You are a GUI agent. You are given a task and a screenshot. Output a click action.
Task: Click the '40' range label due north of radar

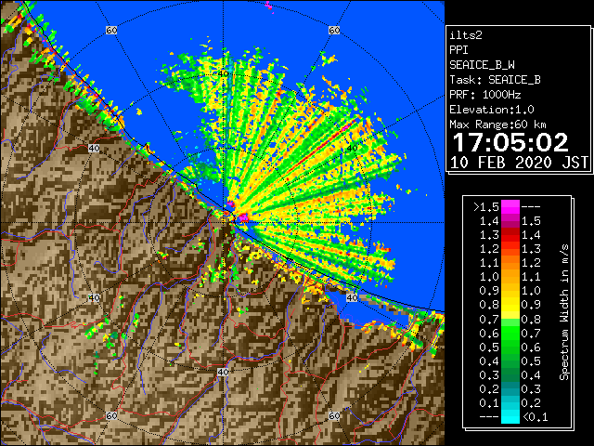223,73
